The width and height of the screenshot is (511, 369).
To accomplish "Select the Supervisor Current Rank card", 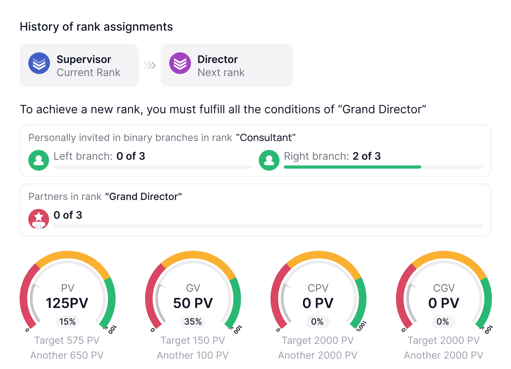I will (x=79, y=65).
